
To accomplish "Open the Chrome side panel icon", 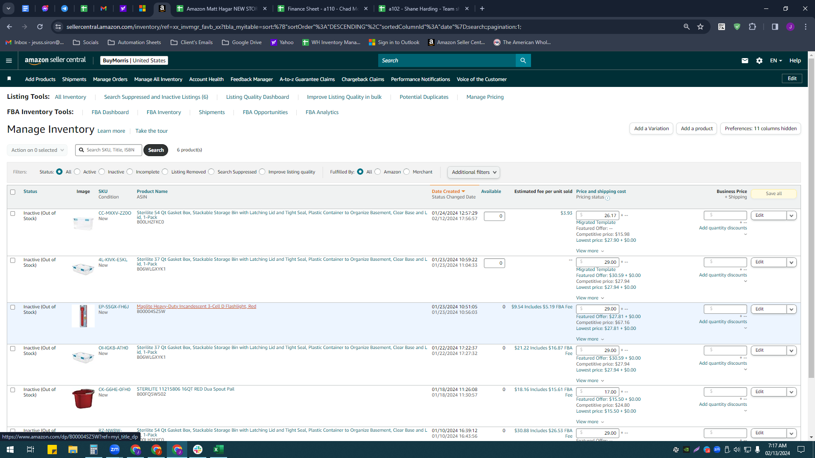I will 775,27.
